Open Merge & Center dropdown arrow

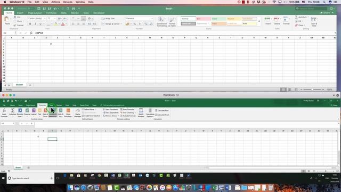tap(121, 23)
